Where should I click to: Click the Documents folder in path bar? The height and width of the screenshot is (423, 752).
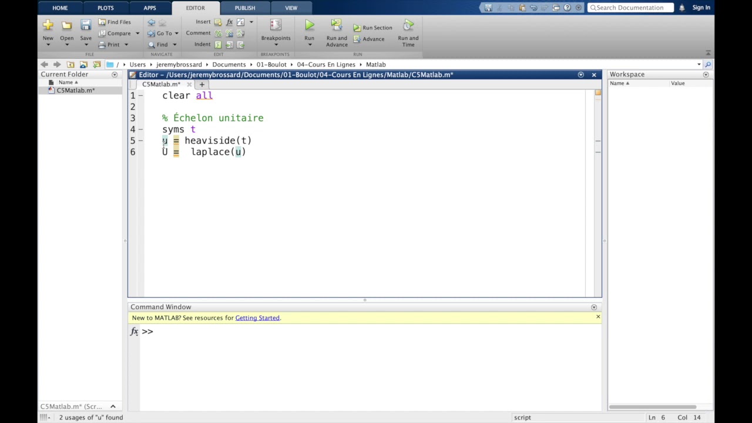[x=229, y=65]
